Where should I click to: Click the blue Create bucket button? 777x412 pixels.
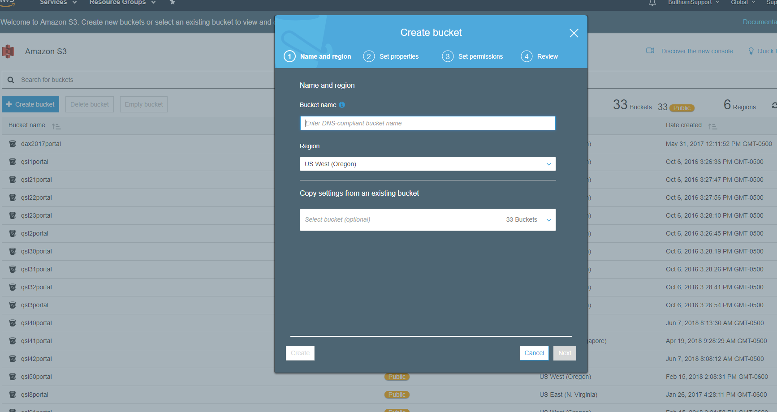(x=30, y=104)
